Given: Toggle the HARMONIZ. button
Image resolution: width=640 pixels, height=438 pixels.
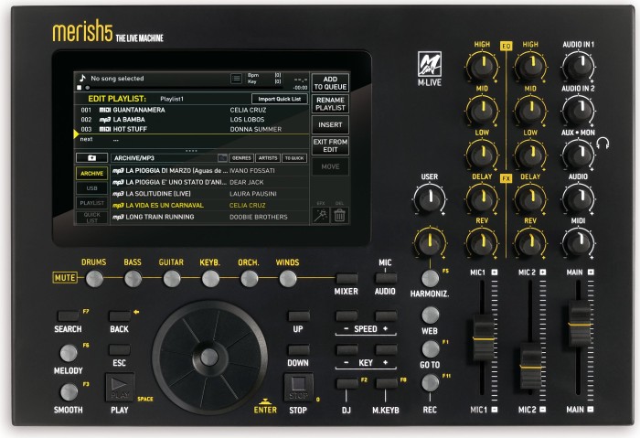Looking at the screenshot, I should tap(430, 278).
